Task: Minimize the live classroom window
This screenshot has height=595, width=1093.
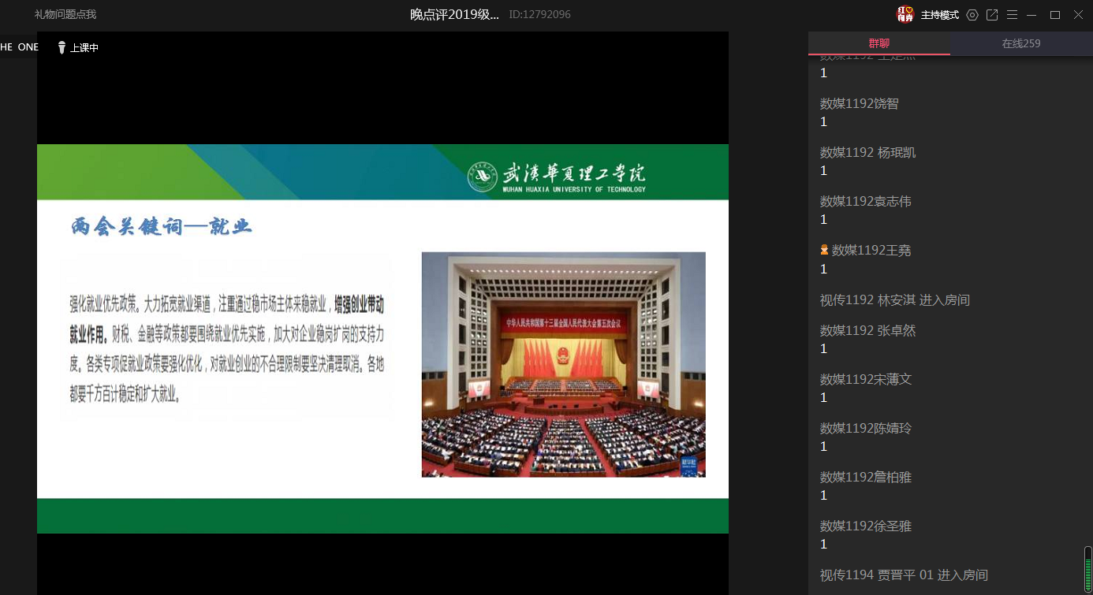Action: tap(1031, 15)
